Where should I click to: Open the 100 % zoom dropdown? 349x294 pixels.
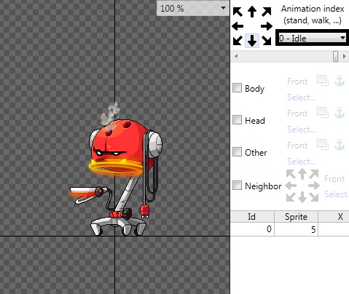click(x=193, y=8)
